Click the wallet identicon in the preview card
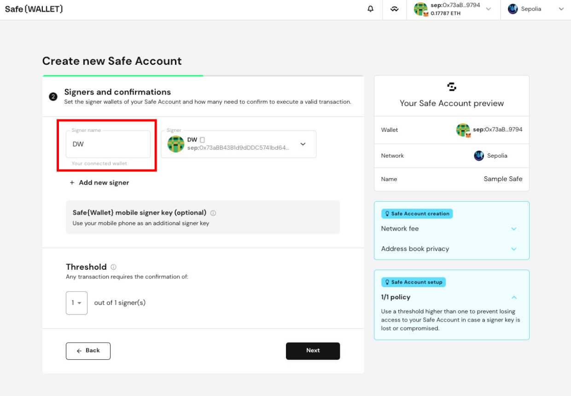The image size is (571, 396). tap(463, 130)
